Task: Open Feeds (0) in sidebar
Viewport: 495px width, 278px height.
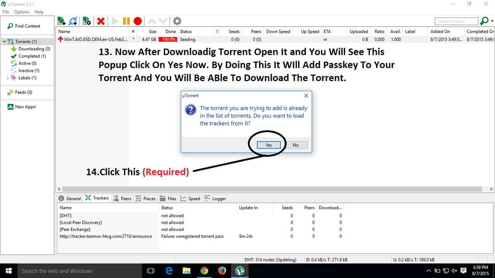Action: tap(20, 92)
